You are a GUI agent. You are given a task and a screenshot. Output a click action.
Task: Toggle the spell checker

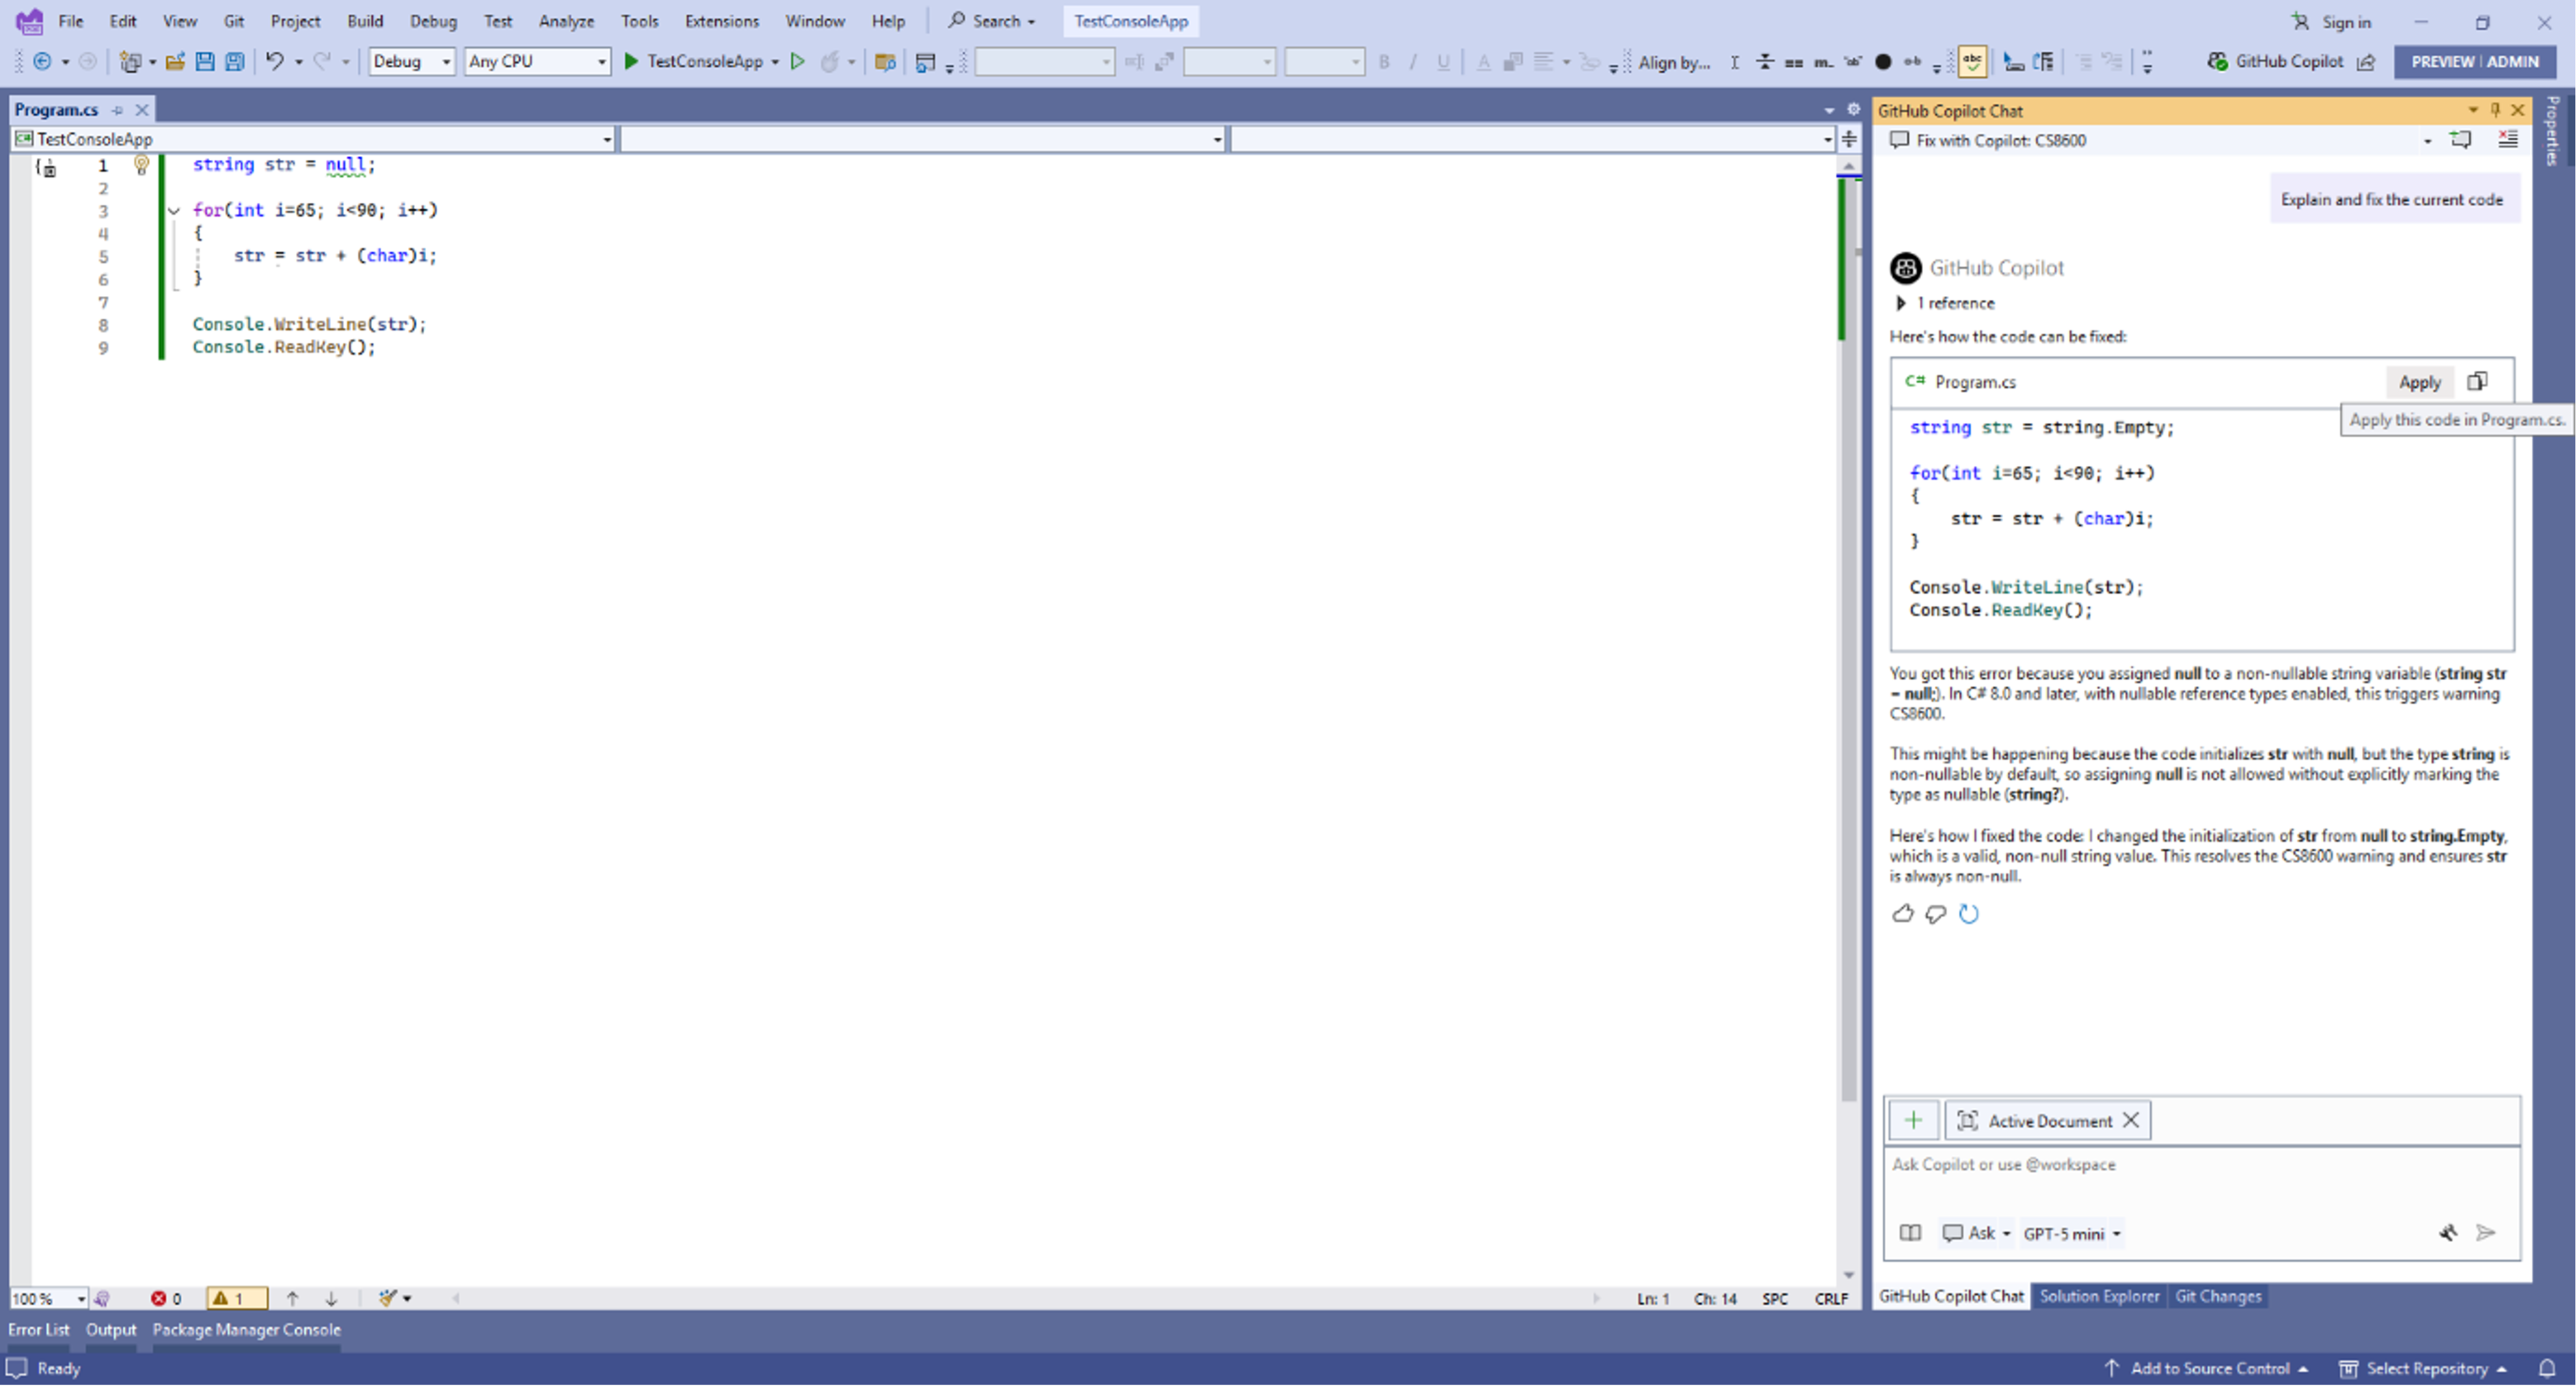click(x=1972, y=61)
